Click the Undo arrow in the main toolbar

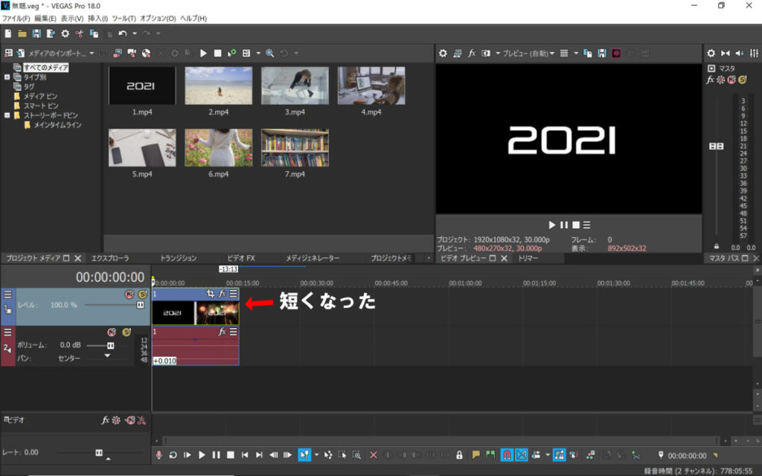point(122,33)
